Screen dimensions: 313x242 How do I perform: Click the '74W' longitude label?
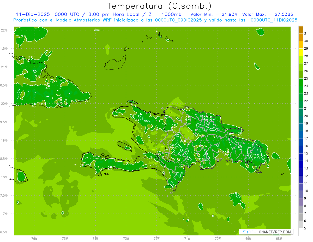click(x=95, y=238)
